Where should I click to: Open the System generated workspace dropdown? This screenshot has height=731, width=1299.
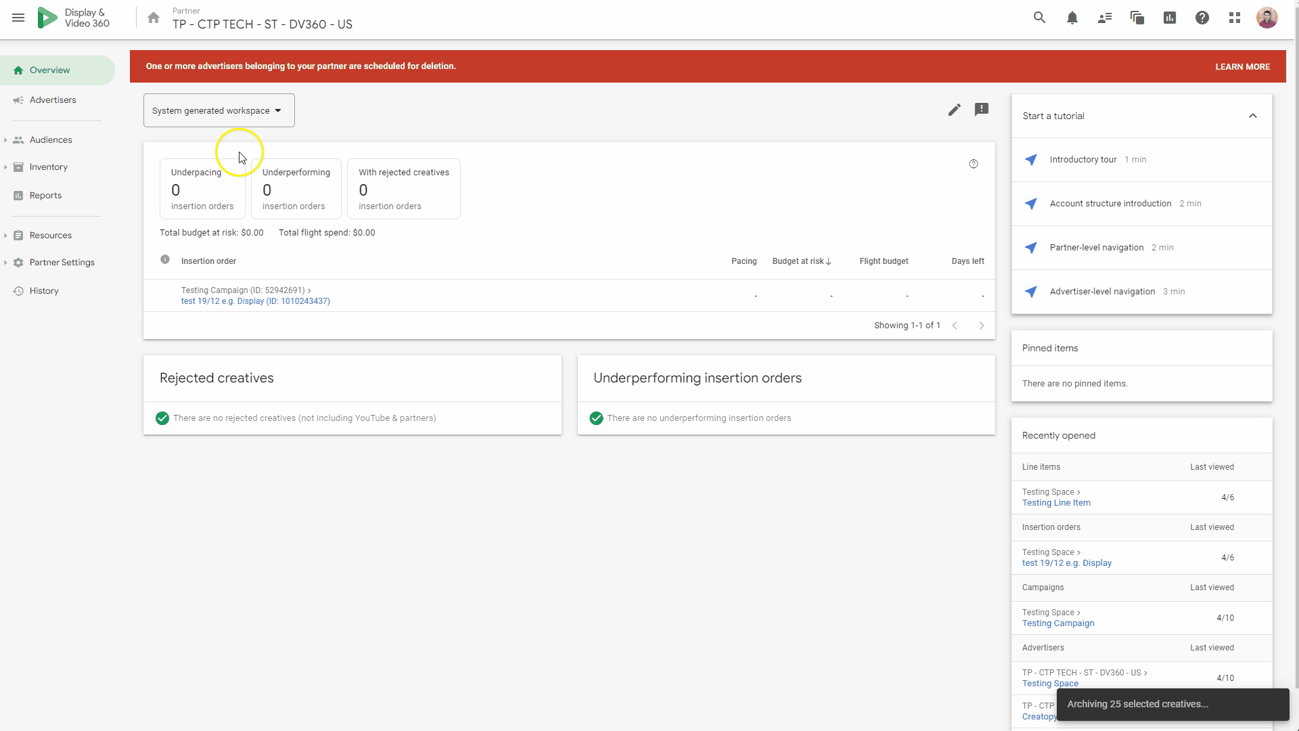219,110
